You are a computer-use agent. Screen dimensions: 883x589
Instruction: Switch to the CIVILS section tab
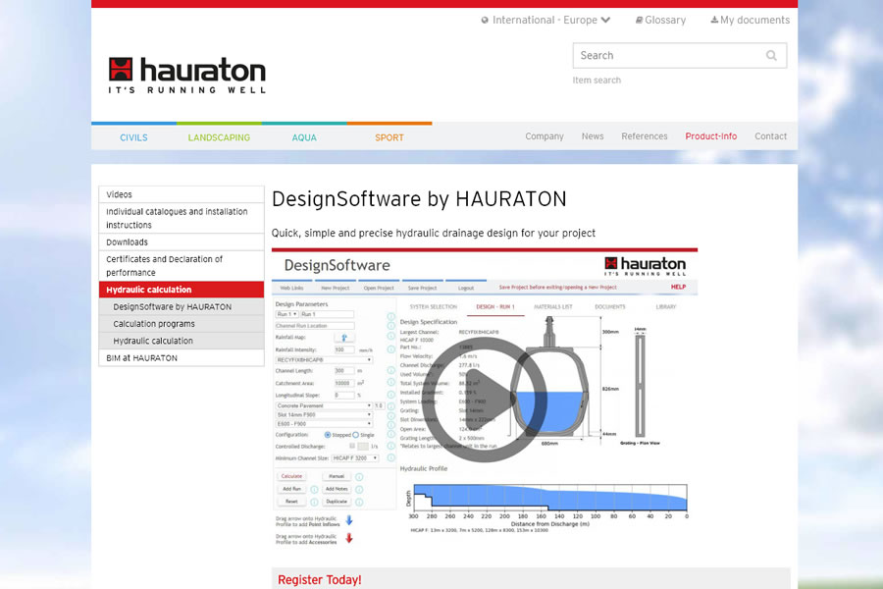coord(133,137)
